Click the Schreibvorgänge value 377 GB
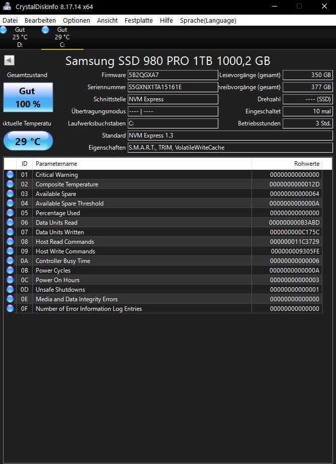This screenshot has width=336, height=464. [308, 87]
